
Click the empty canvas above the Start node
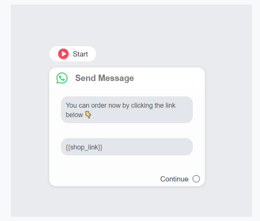(x=126, y=25)
